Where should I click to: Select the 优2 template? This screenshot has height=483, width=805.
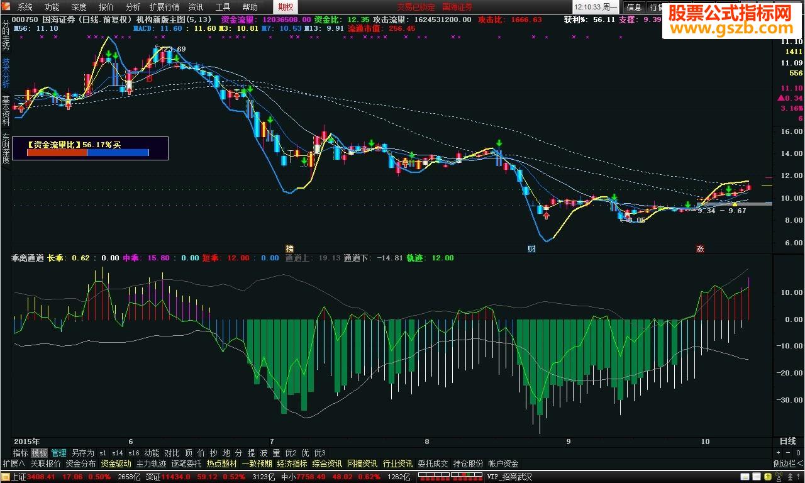click(291, 453)
